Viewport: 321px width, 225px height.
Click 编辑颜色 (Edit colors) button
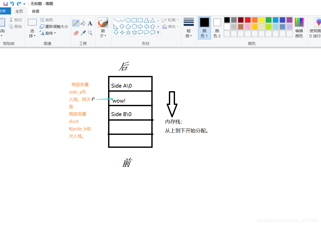point(299,28)
